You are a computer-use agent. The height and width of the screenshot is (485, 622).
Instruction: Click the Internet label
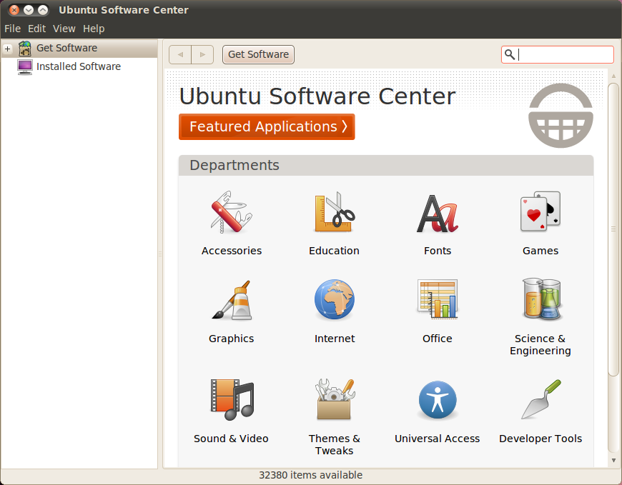tap(335, 339)
